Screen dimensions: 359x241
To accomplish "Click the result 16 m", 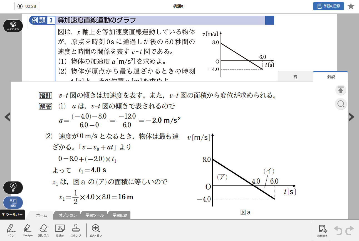I will click(x=126, y=197).
